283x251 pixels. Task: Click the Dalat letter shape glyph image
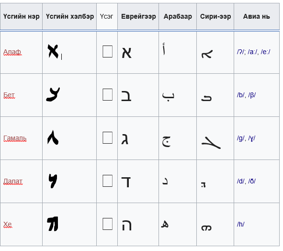coord(53,181)
